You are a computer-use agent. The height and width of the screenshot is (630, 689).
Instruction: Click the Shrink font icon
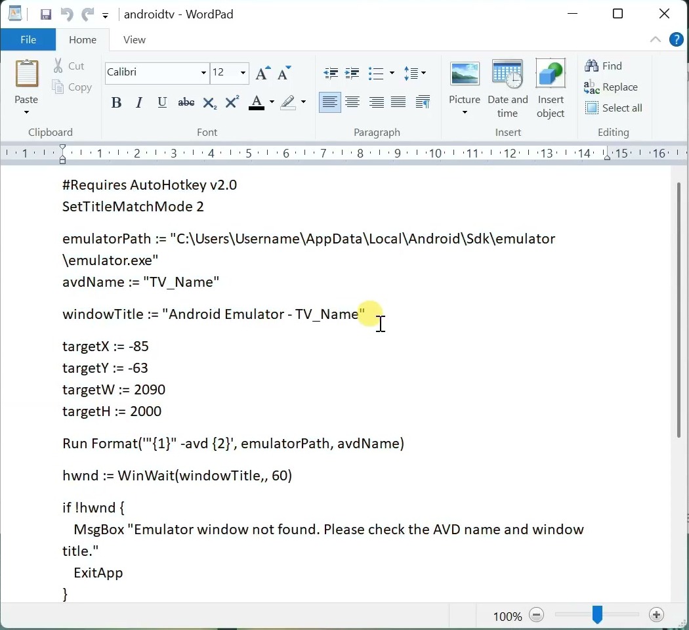tap(284, 73)
